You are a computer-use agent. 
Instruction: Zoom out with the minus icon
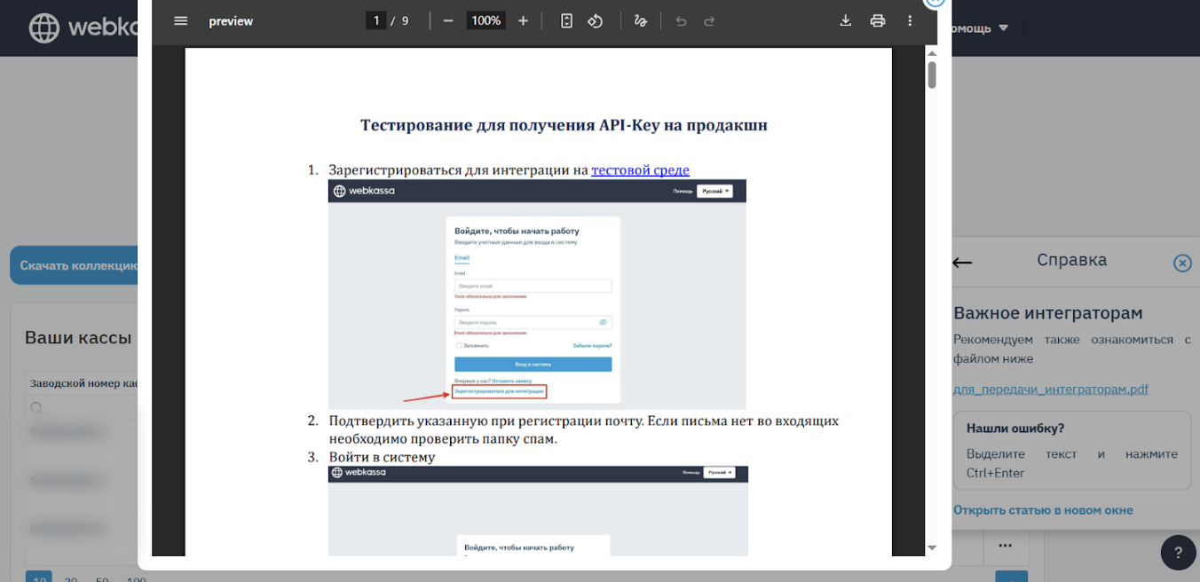click(448, 20)
